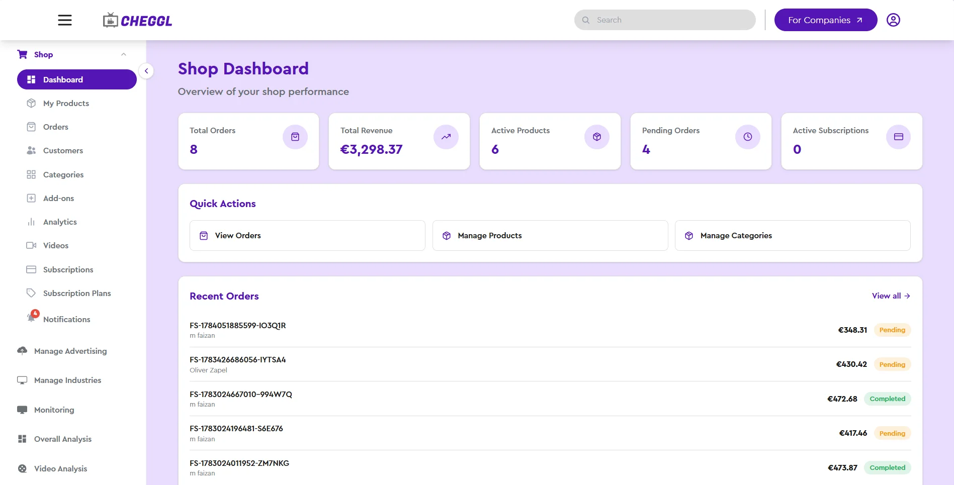Click Pending status of the €430.42 order
The width and height of the screenshot is (954, 485).
coord(892,364)
